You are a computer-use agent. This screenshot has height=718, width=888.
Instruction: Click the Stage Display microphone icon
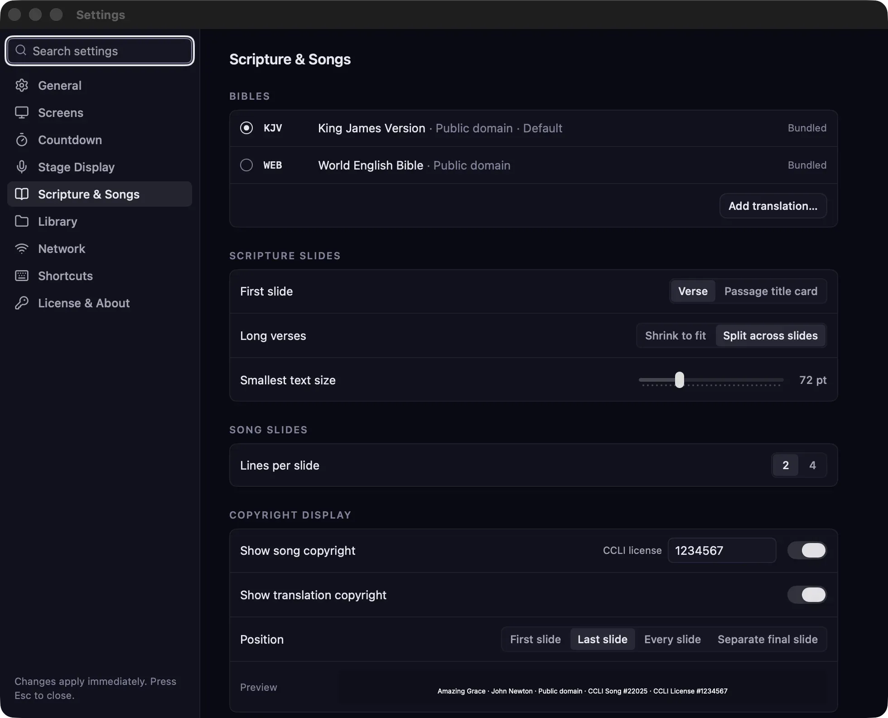pyautogui.click(x=22, y=167)
